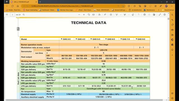
Task: Click the page number input field
Action: pyautogui.click(x=12, y=15)
